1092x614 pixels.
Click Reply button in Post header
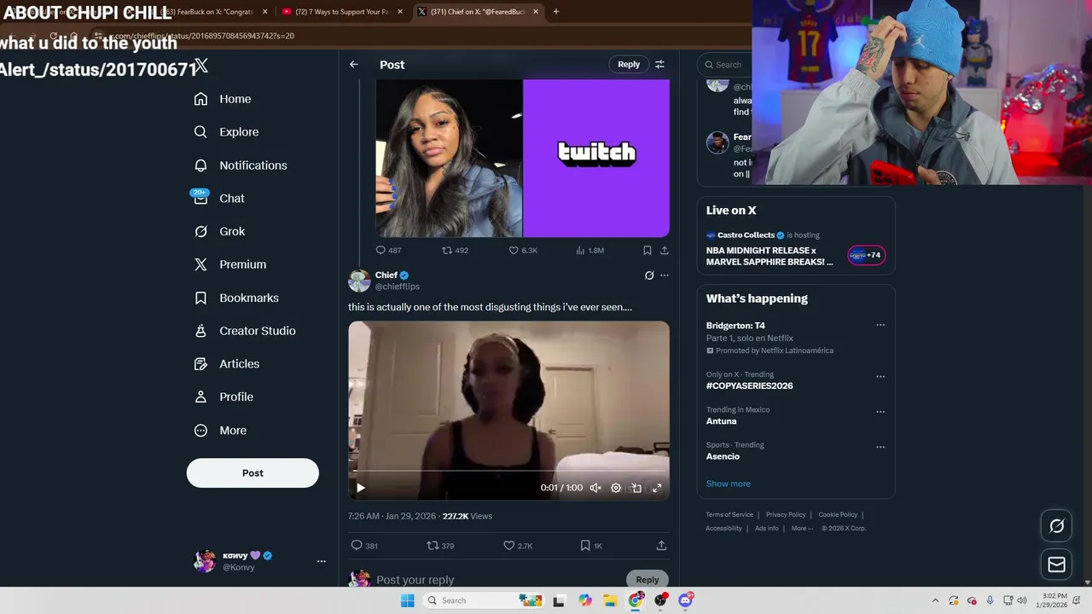629,65
